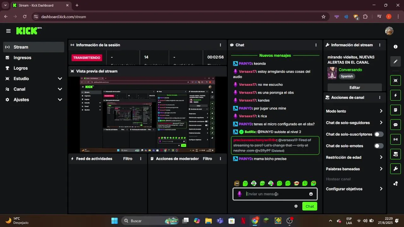Insert the last green emote in the quick row
The height and width of the screenshot is (227, 404).
click(x=313, y=183)
